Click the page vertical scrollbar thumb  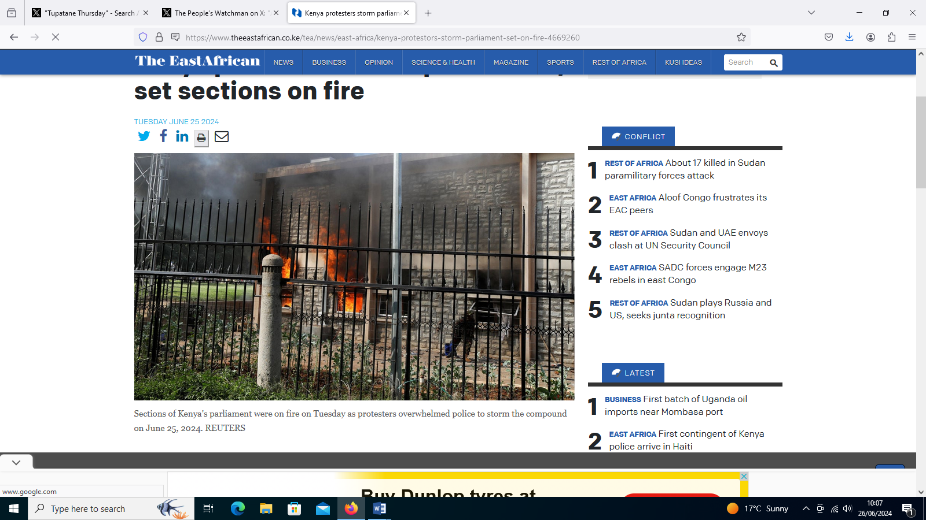921,142
